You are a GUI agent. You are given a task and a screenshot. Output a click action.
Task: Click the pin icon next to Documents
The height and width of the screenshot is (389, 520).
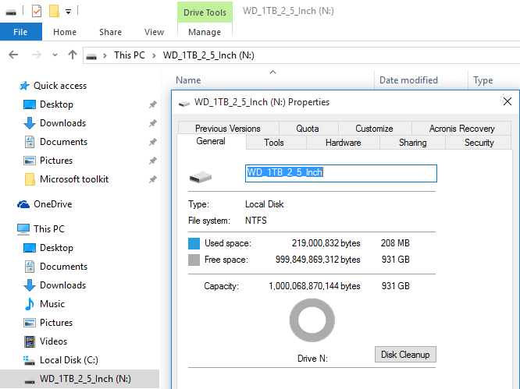coord(152,142)
